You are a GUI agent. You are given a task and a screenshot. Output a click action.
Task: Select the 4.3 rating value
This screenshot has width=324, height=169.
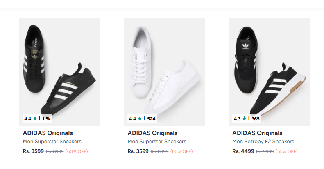237,119
